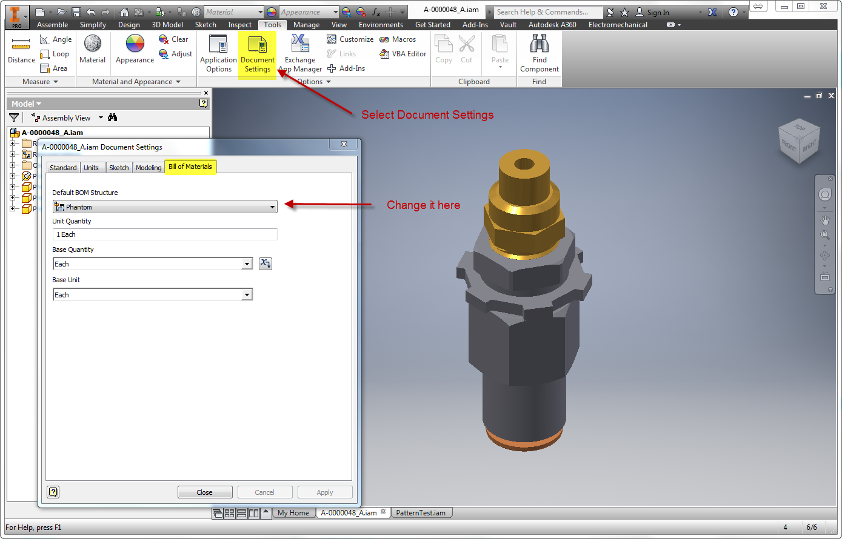Open the VBA Editor
Screen dimensions: 842x539
coord(402,53)
